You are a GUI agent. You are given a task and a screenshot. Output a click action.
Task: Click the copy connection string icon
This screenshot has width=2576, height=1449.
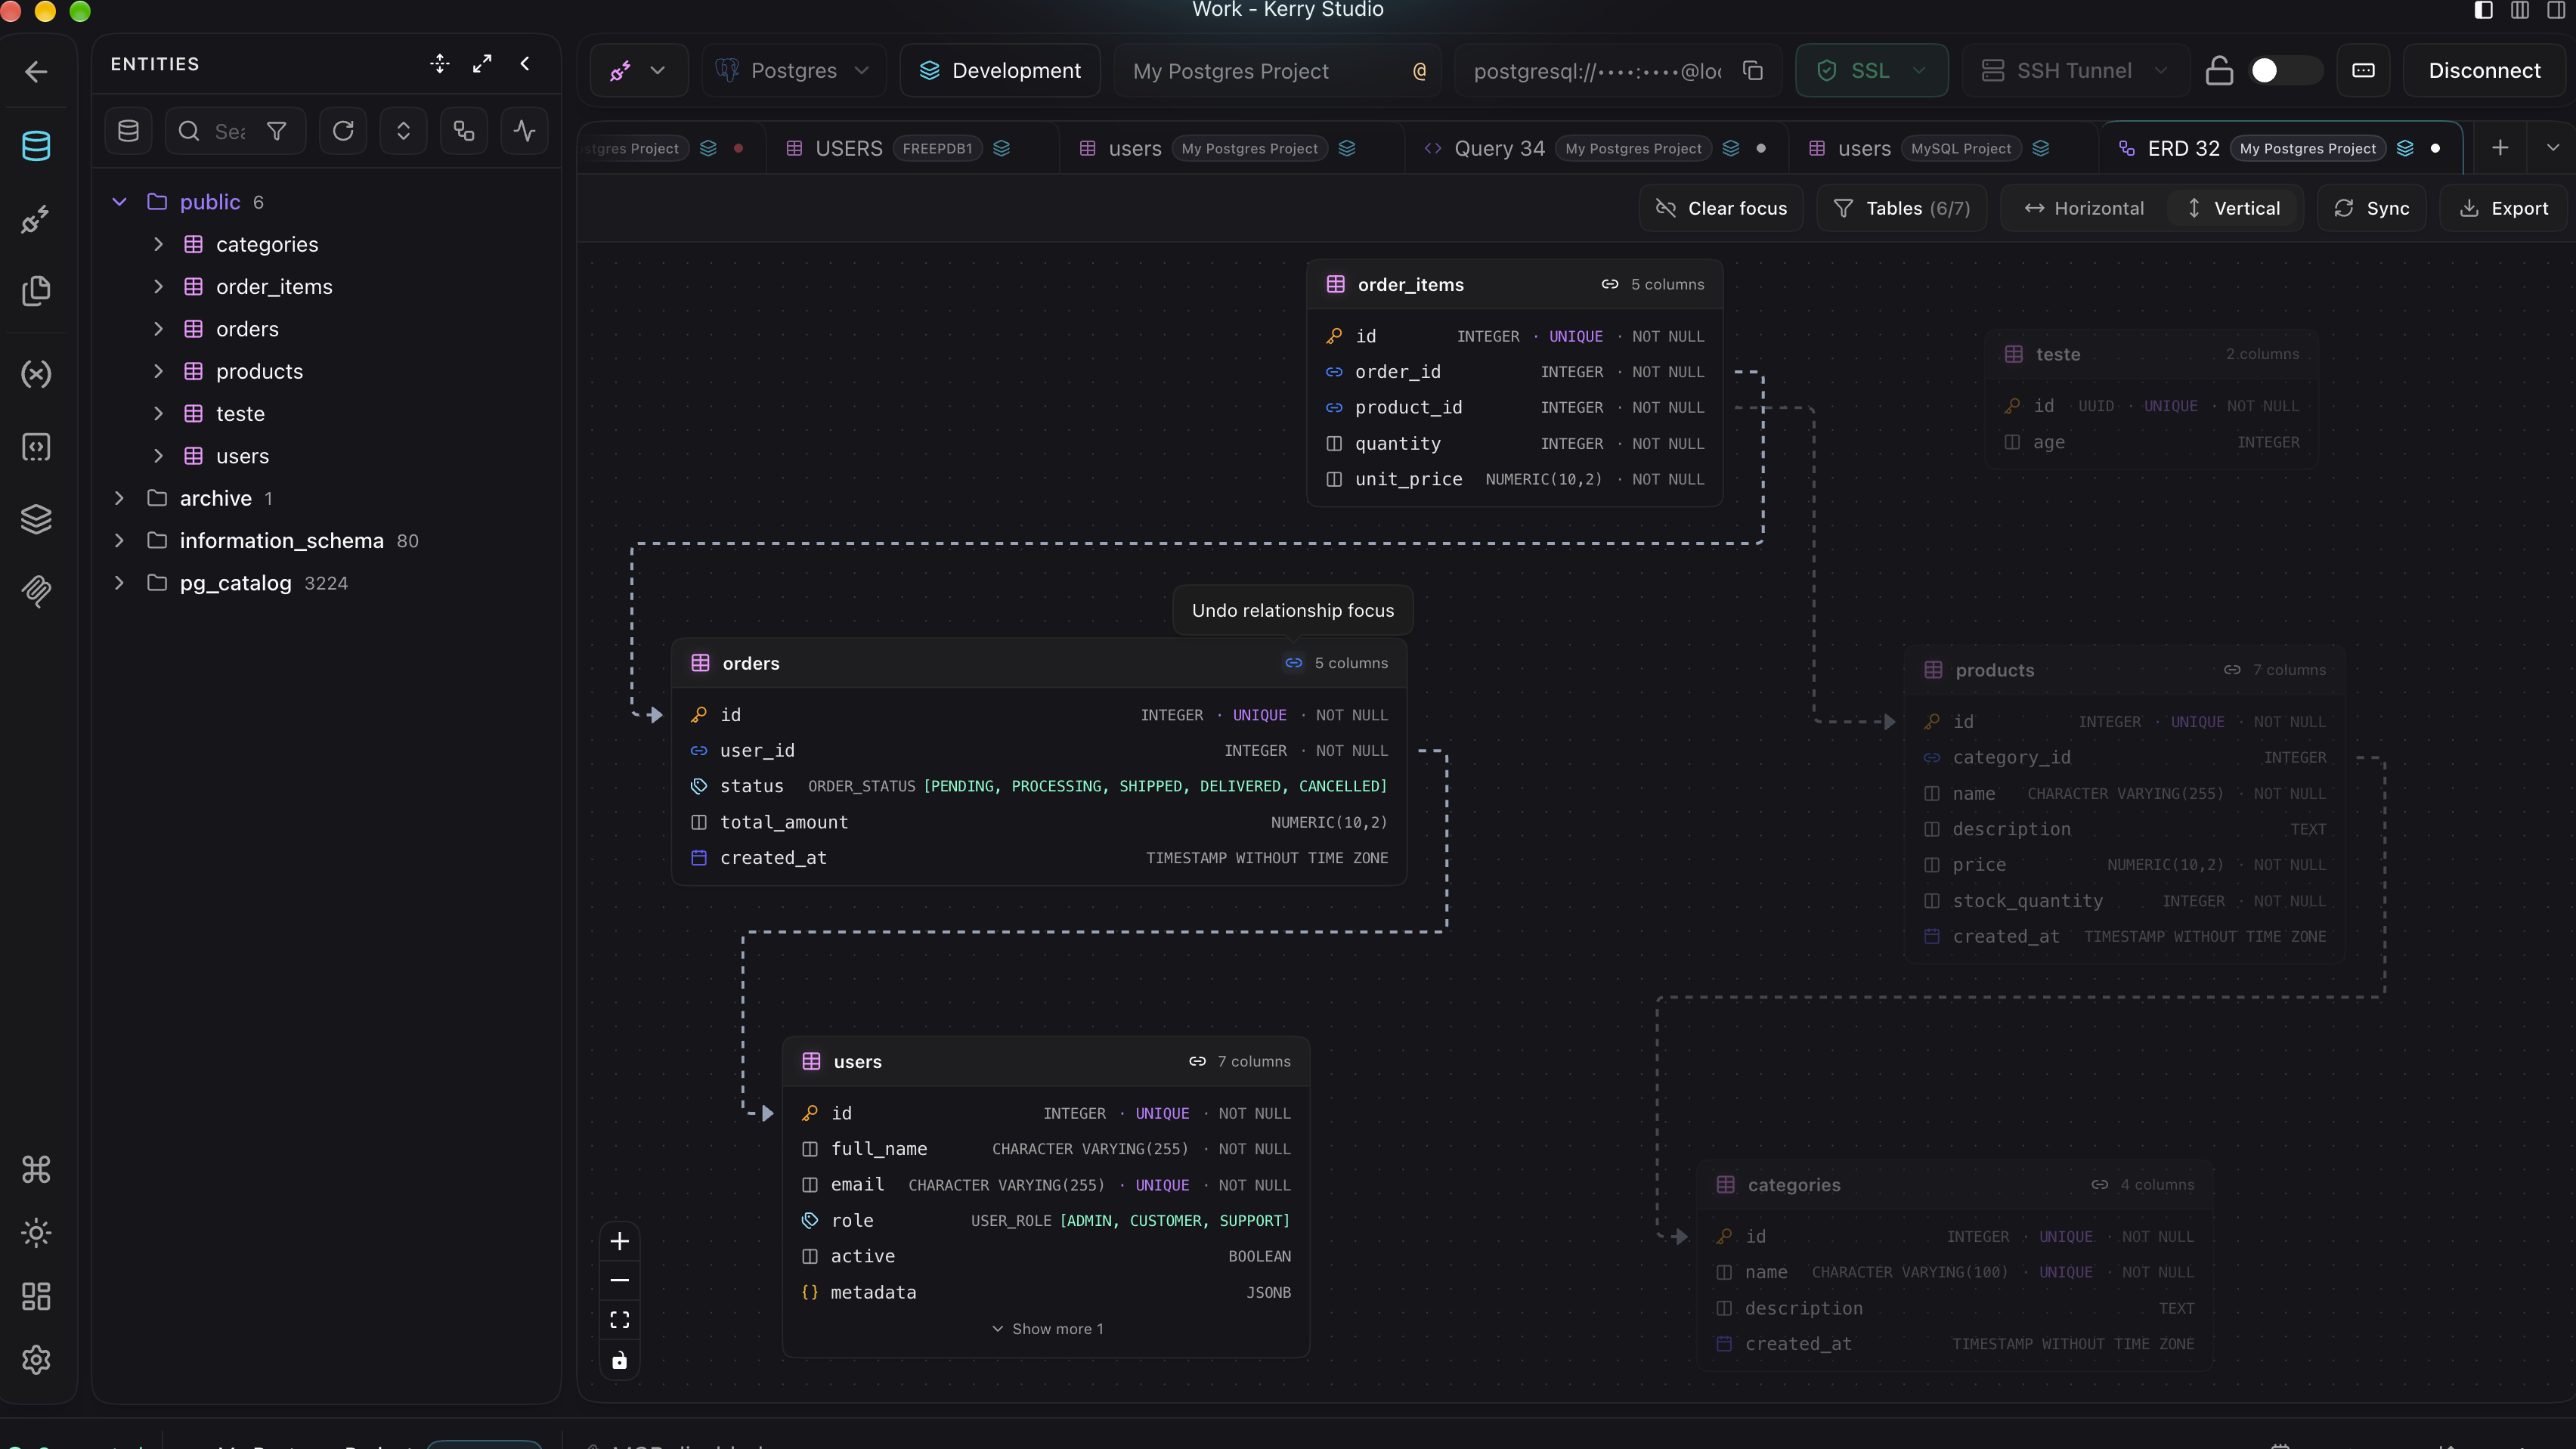1752,71
